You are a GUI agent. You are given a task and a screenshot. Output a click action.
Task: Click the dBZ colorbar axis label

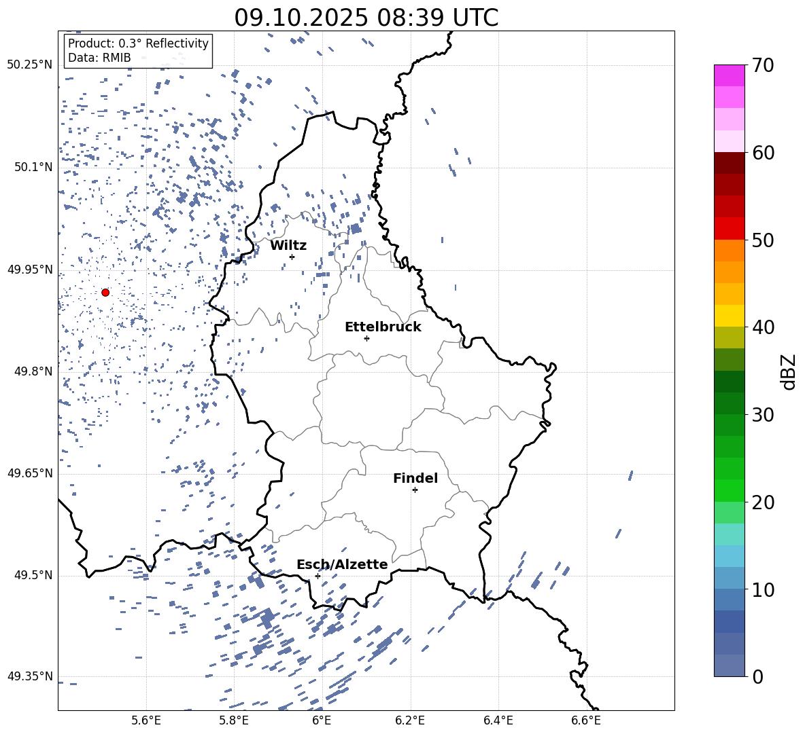click(x=789, y=371)
